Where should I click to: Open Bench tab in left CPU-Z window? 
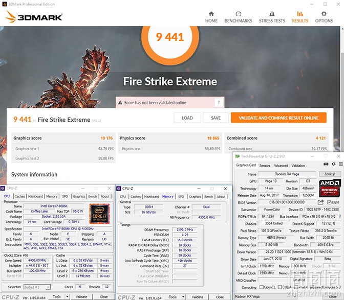[x=93, y=196]
